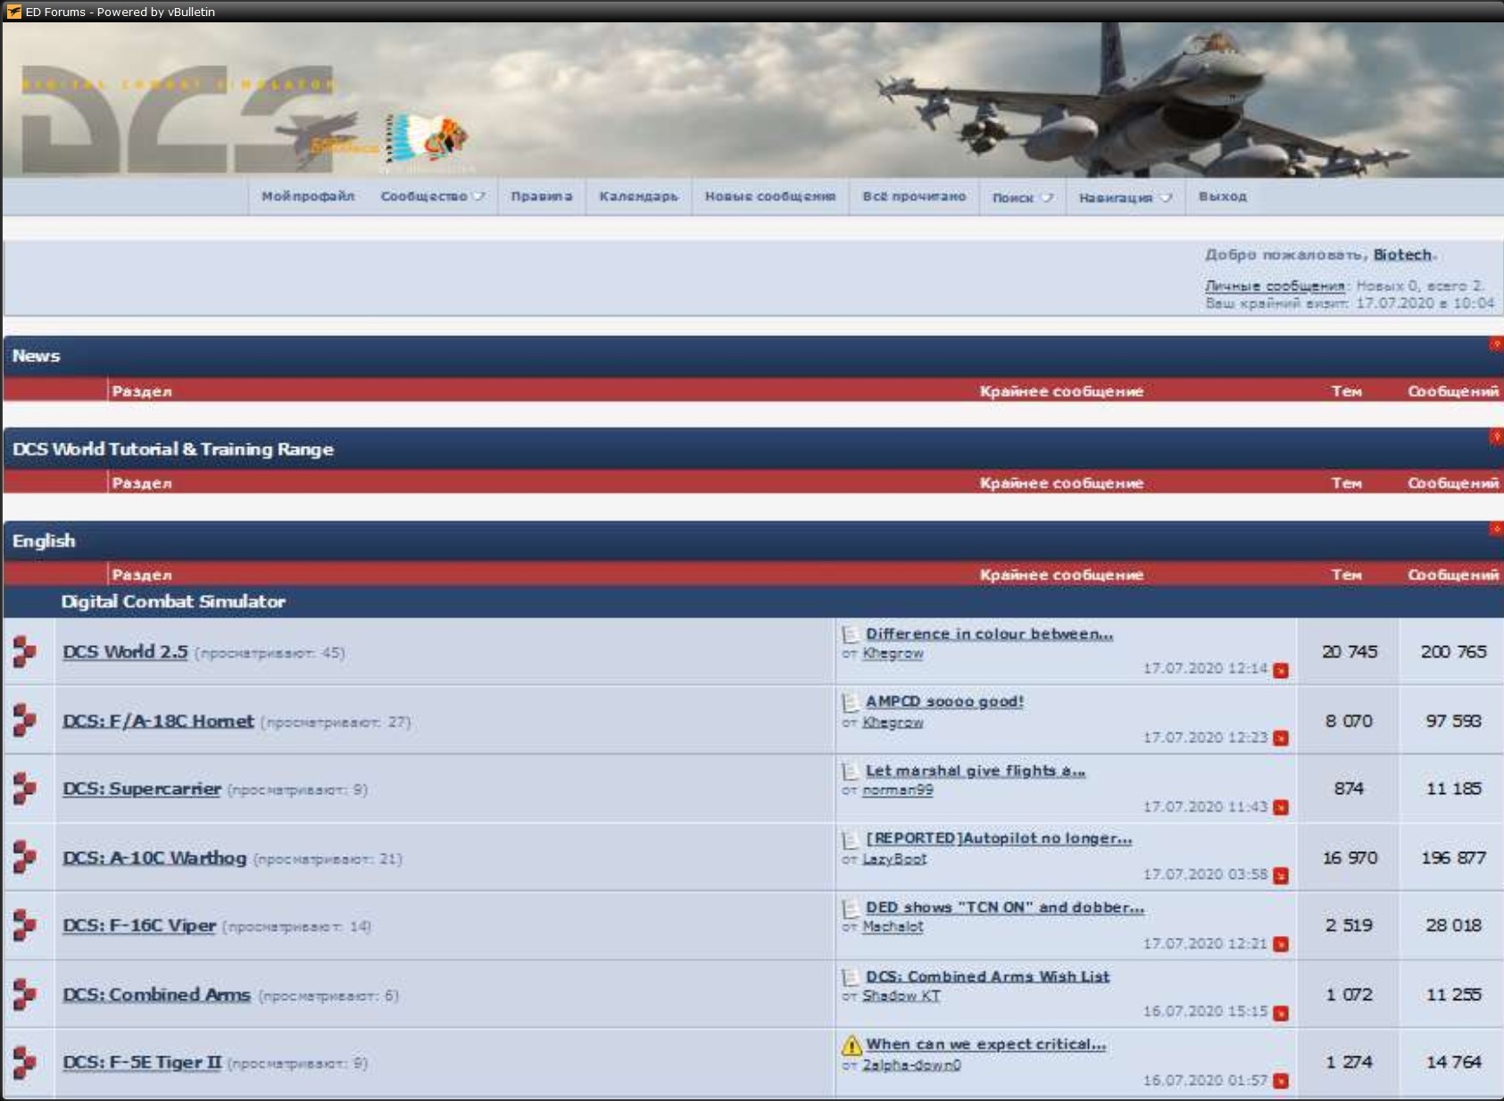Go to last post icon dated 17.07.2020 12:21
The height and width of the screenshot is (1101, 1504).
(x=1281, y=944)
